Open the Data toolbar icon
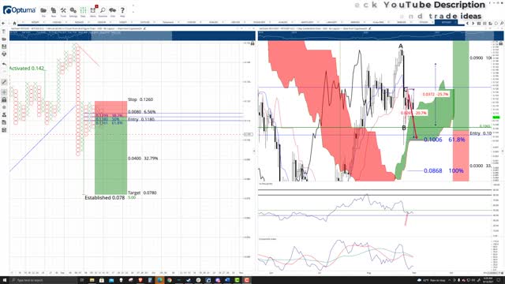This screenshot has width=505, height=284. tap(83, 11)
